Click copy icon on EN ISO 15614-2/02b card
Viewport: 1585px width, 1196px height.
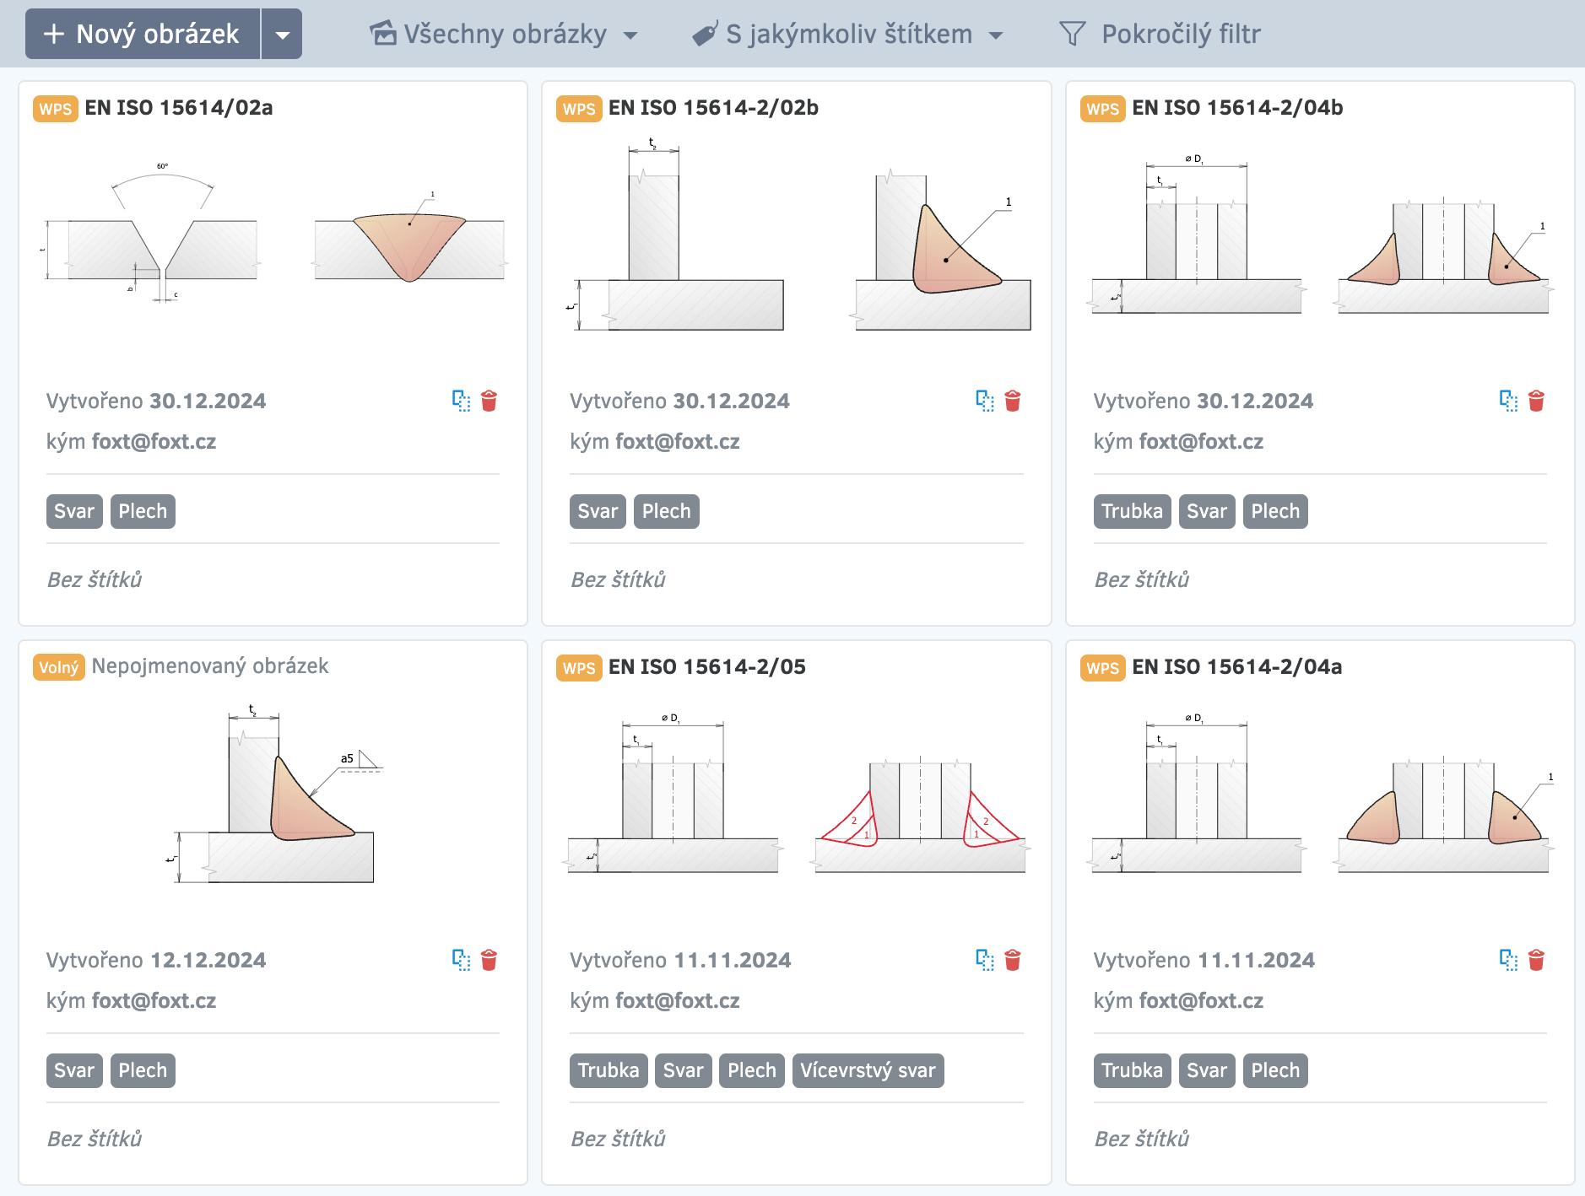[x=984, y=401]
